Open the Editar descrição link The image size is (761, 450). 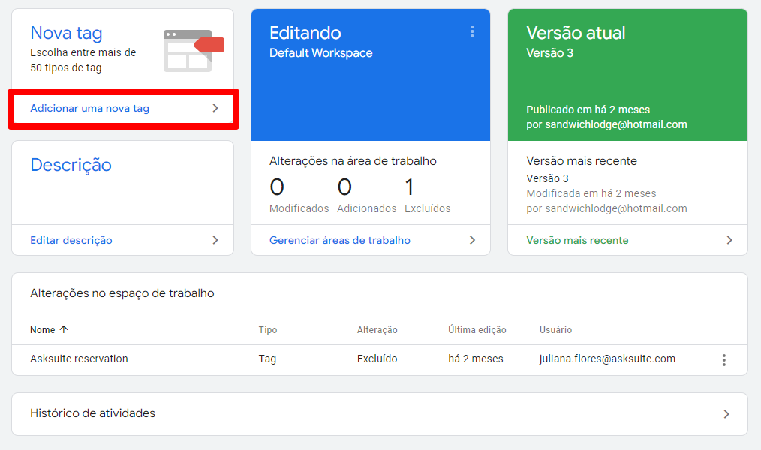(x=71, y=240)
